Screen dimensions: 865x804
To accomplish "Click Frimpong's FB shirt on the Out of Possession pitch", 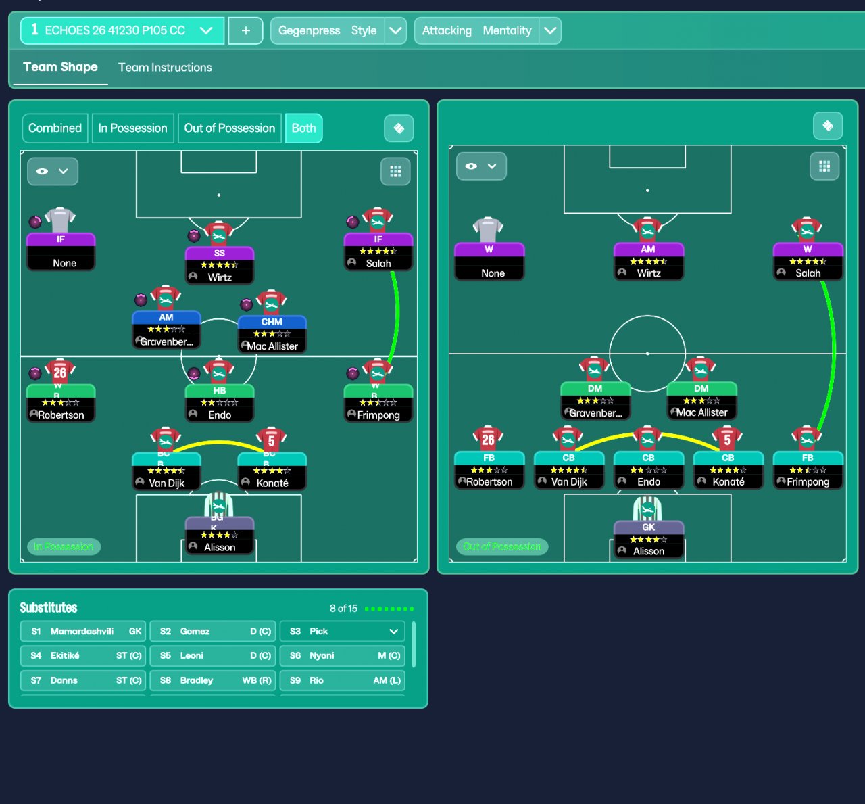I will 807,439.
